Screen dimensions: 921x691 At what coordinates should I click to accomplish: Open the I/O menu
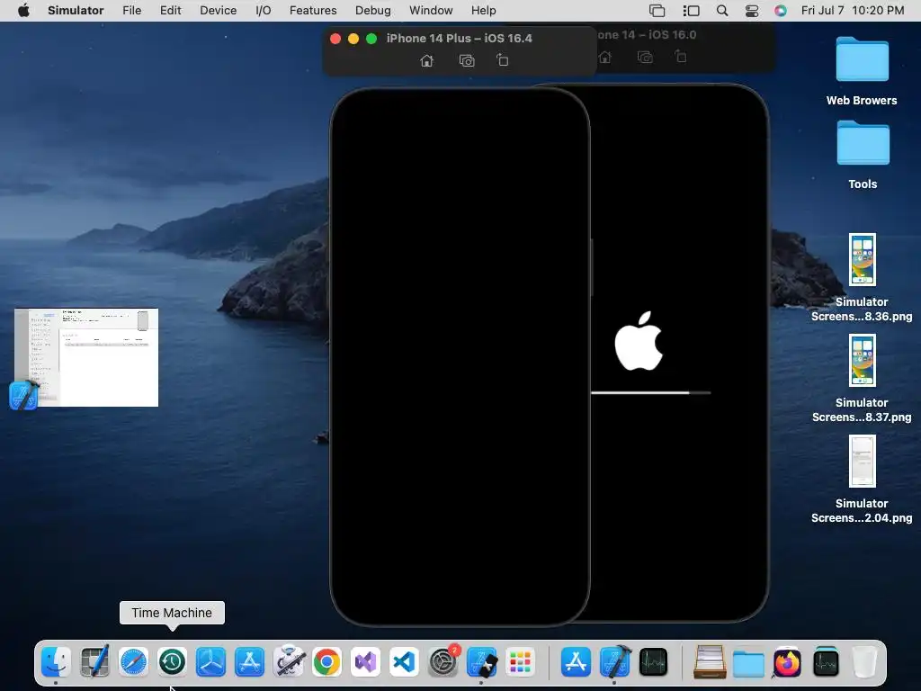[264, 11]
